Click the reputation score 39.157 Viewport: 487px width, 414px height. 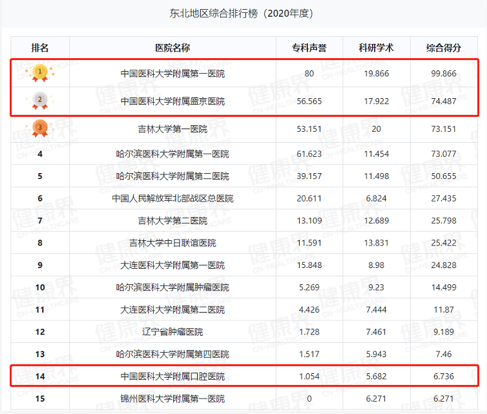point(309,176)
